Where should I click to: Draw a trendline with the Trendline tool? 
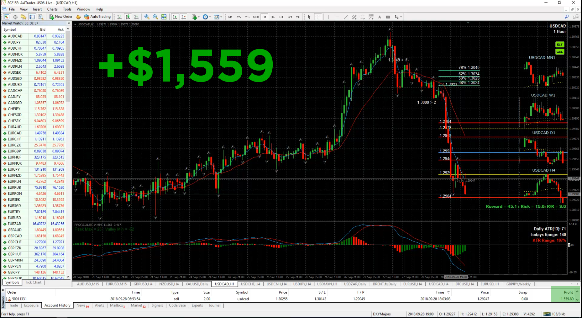[346, 17]
